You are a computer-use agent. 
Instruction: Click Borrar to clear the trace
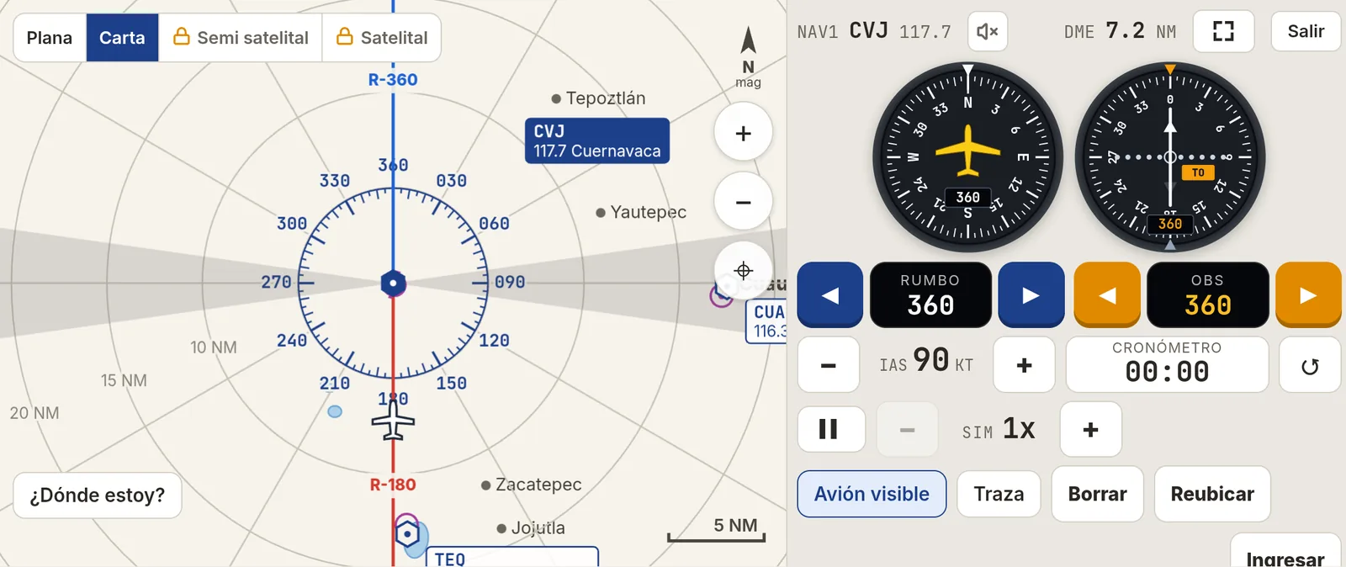[x=1097, y=494]
